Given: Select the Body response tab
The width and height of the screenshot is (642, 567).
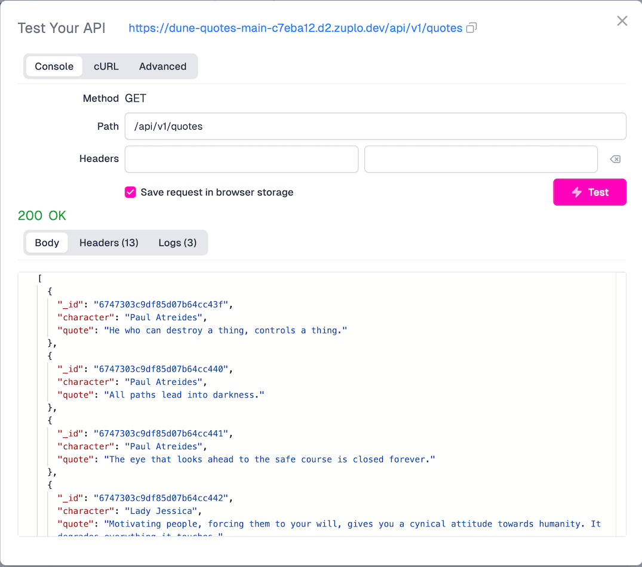Looking at the screenshot, I should [x=47, y=243].
